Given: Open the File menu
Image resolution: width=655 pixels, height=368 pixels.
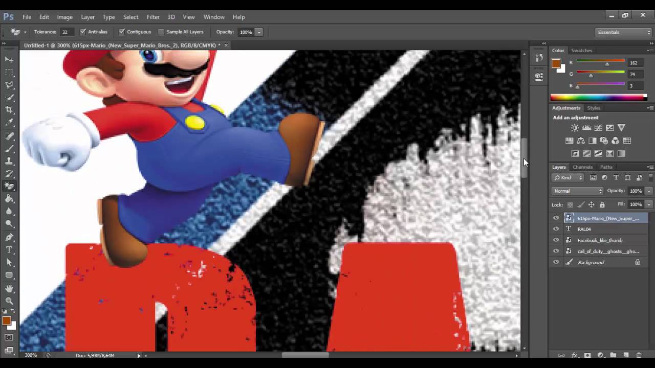Looking at the screenshot, I should 27,17.
